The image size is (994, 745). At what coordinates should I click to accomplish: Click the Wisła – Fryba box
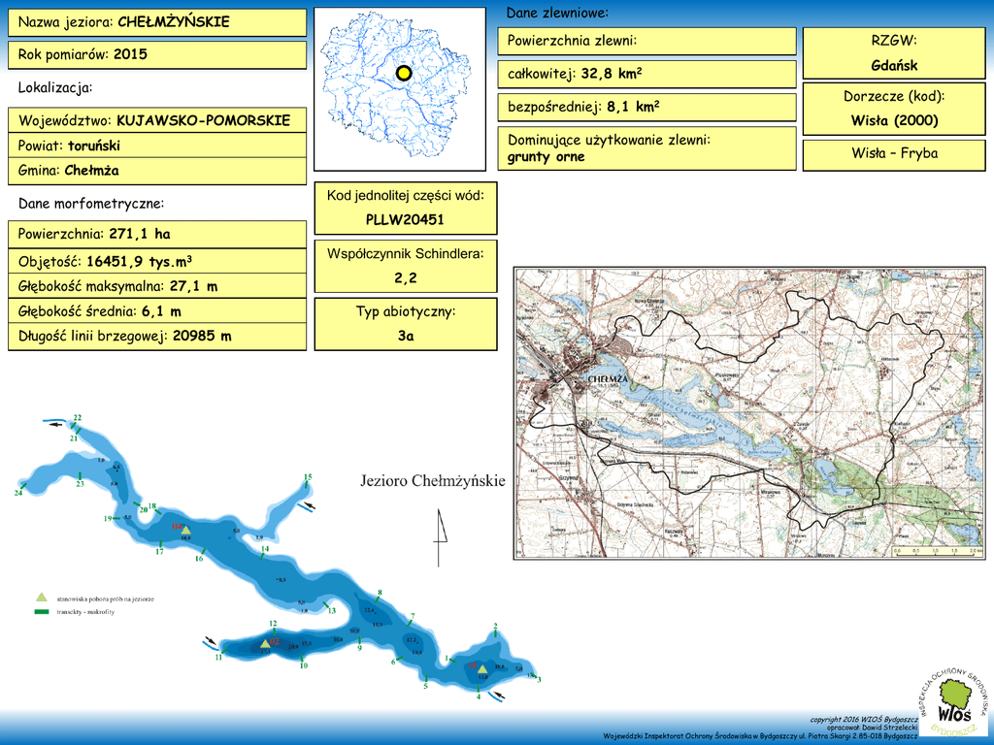[x=894, y=154]
